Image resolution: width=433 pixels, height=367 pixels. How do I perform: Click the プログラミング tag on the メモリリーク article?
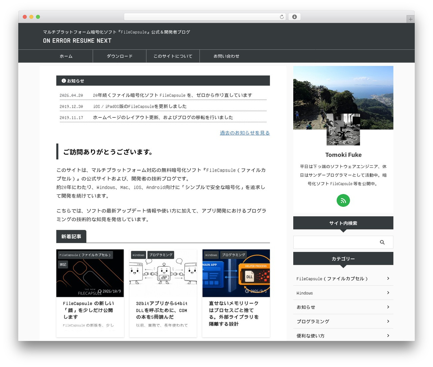[x=233, y=255]
